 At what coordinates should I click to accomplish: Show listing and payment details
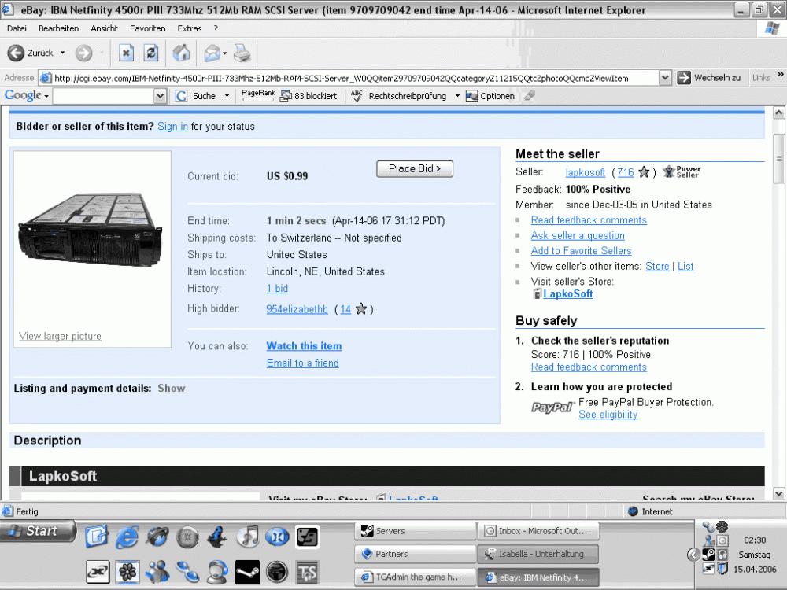coord(171,389)
